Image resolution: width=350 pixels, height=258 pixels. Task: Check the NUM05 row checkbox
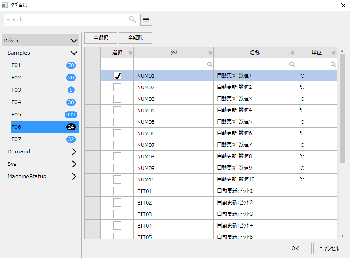(x=117, y=122)
